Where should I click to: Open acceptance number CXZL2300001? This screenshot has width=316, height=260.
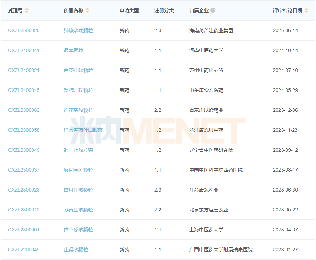[24, 230]
